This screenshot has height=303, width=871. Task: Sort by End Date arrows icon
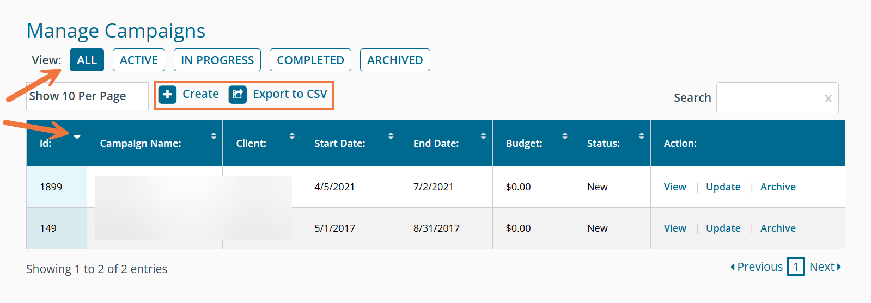pyautogui.click(x=483, y=136)
